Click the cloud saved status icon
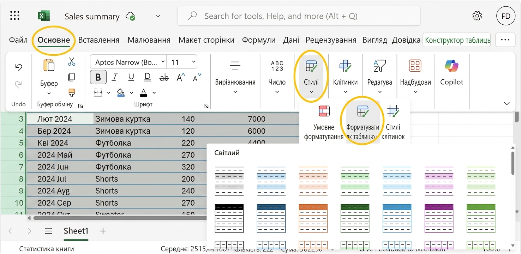Screen dimensions: 521x254 point(131,16)
